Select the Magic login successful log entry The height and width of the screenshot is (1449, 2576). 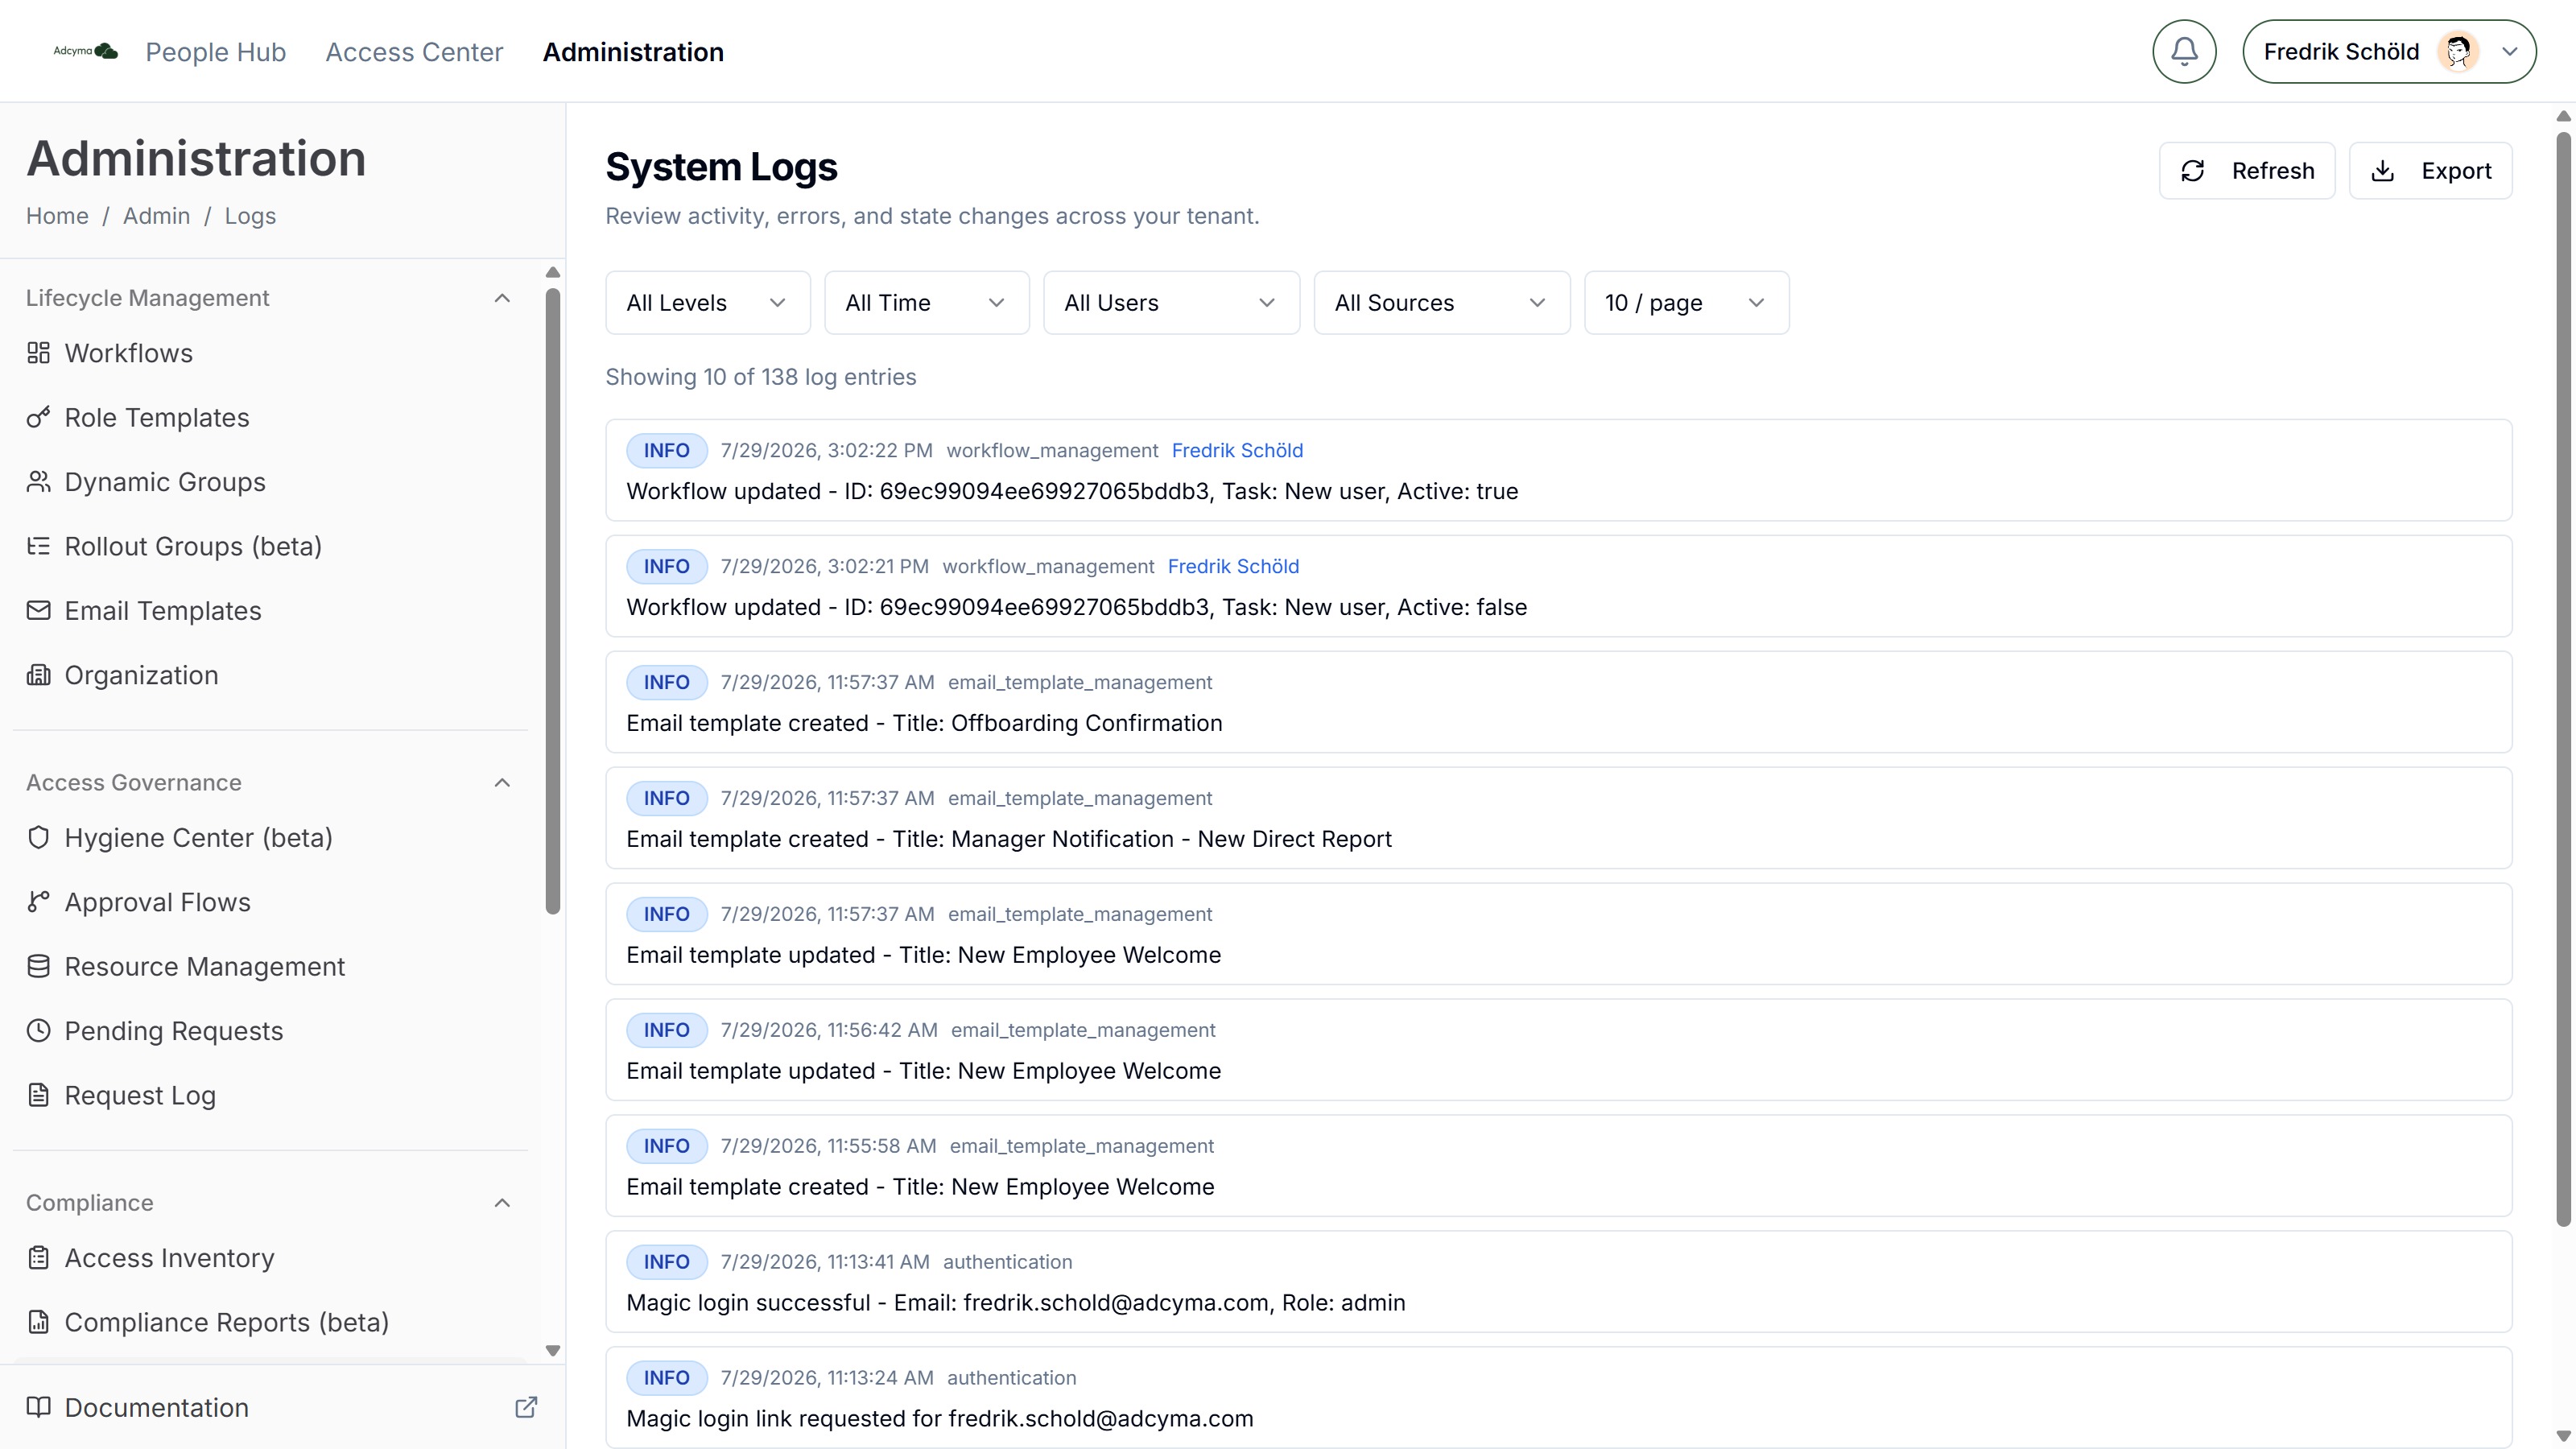[1559, 1282]
